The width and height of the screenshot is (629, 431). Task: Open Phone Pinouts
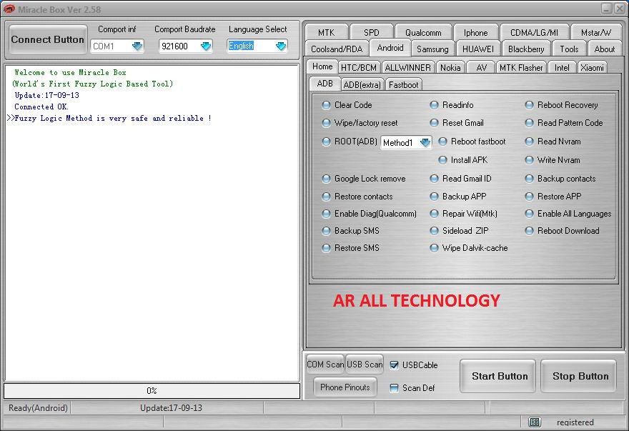pyautogui.click(x=345, y=387)
